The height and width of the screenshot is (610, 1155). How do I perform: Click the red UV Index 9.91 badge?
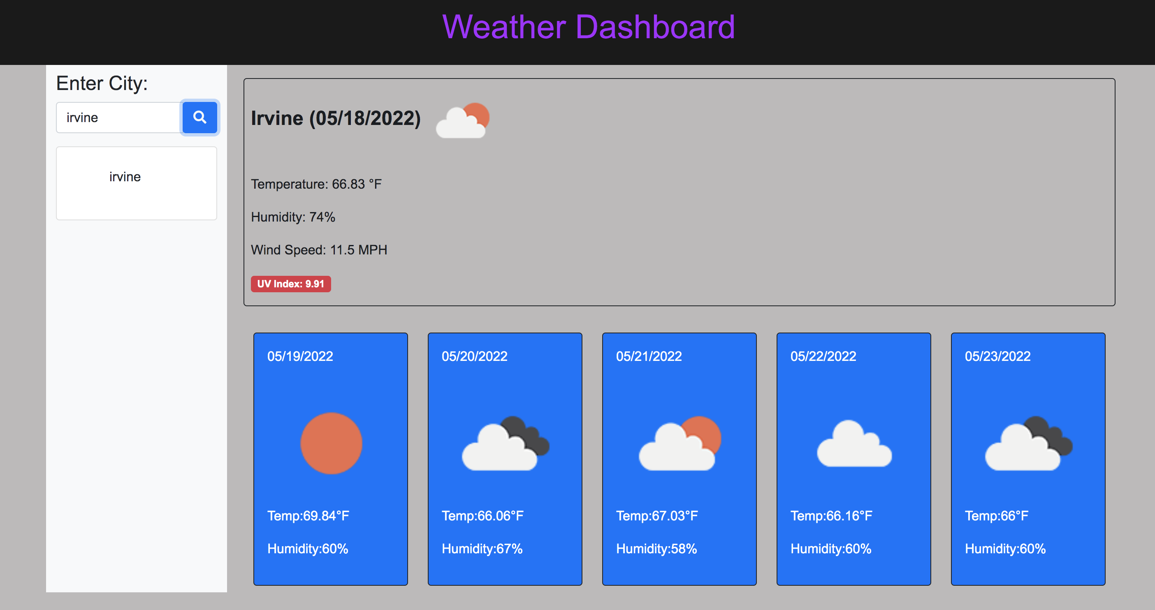(x=290, y=284)
